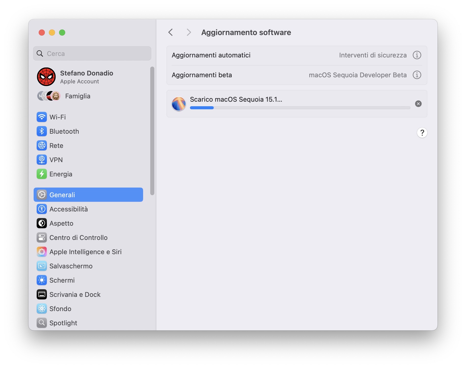Click the Cerca search field
The width and height of the screenshot is (466, 368).
(92, 54)
